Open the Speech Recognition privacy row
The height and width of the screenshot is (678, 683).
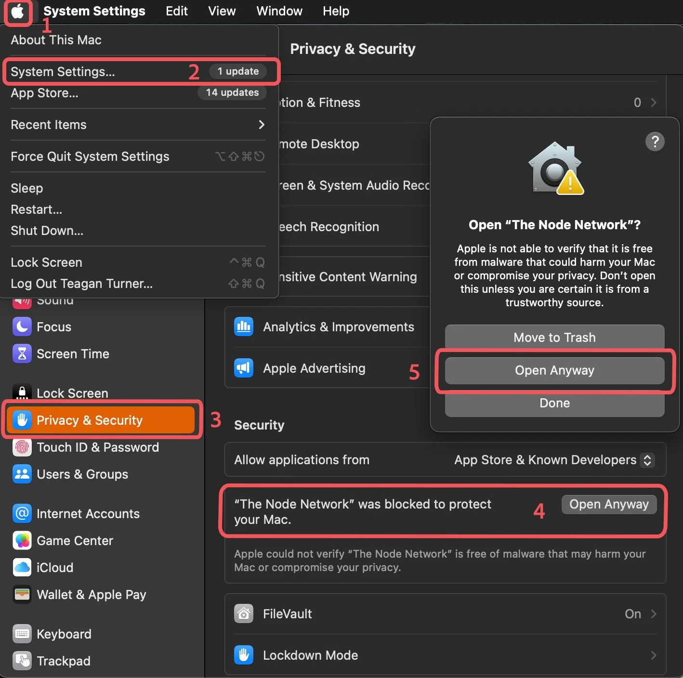coord(354,227)
